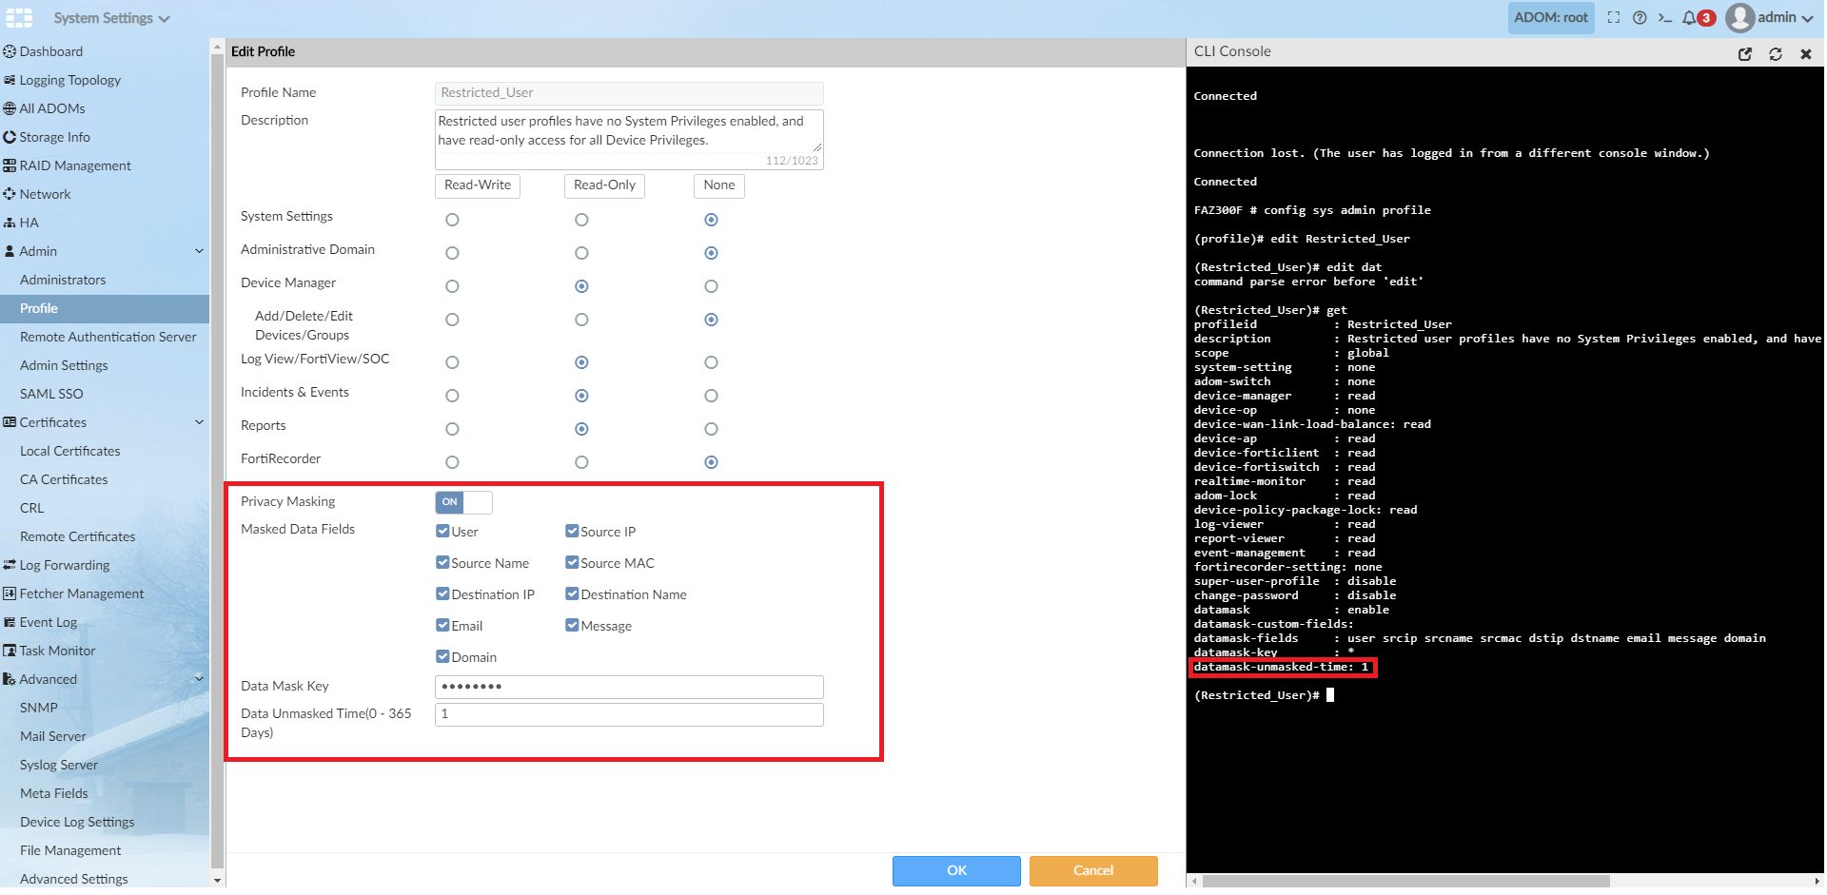1827x895 pixels.
Task: Uncheck the Destination IP masked field
Action: [x=442, y=593]
